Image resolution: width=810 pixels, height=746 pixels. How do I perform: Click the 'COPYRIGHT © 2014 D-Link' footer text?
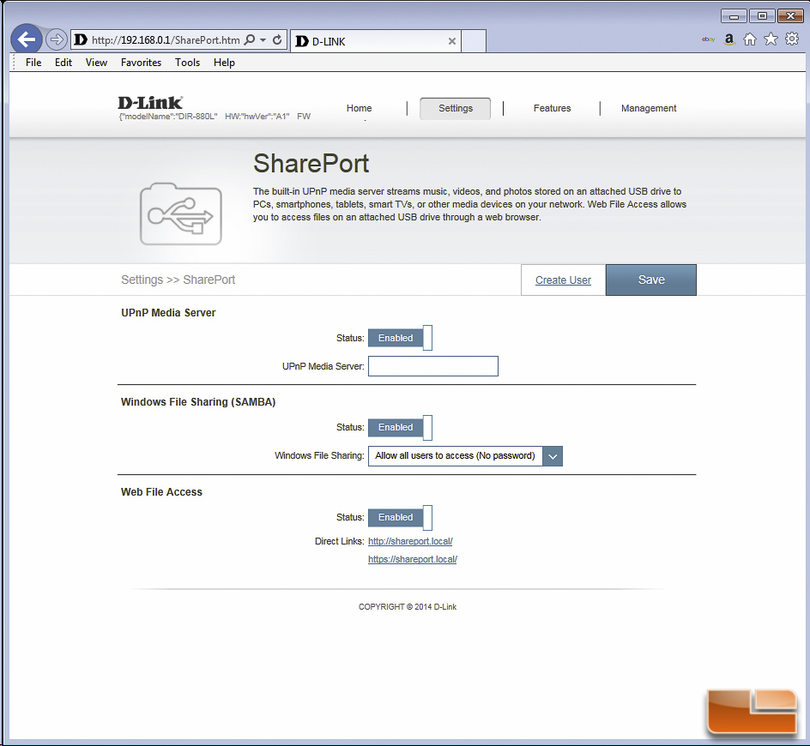coord(408,607)
